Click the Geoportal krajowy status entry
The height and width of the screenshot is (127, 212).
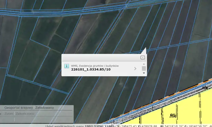(x=19, y=108)
